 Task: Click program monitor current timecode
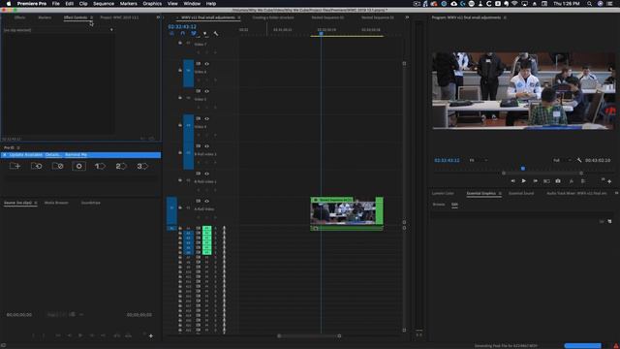[447, 160]
